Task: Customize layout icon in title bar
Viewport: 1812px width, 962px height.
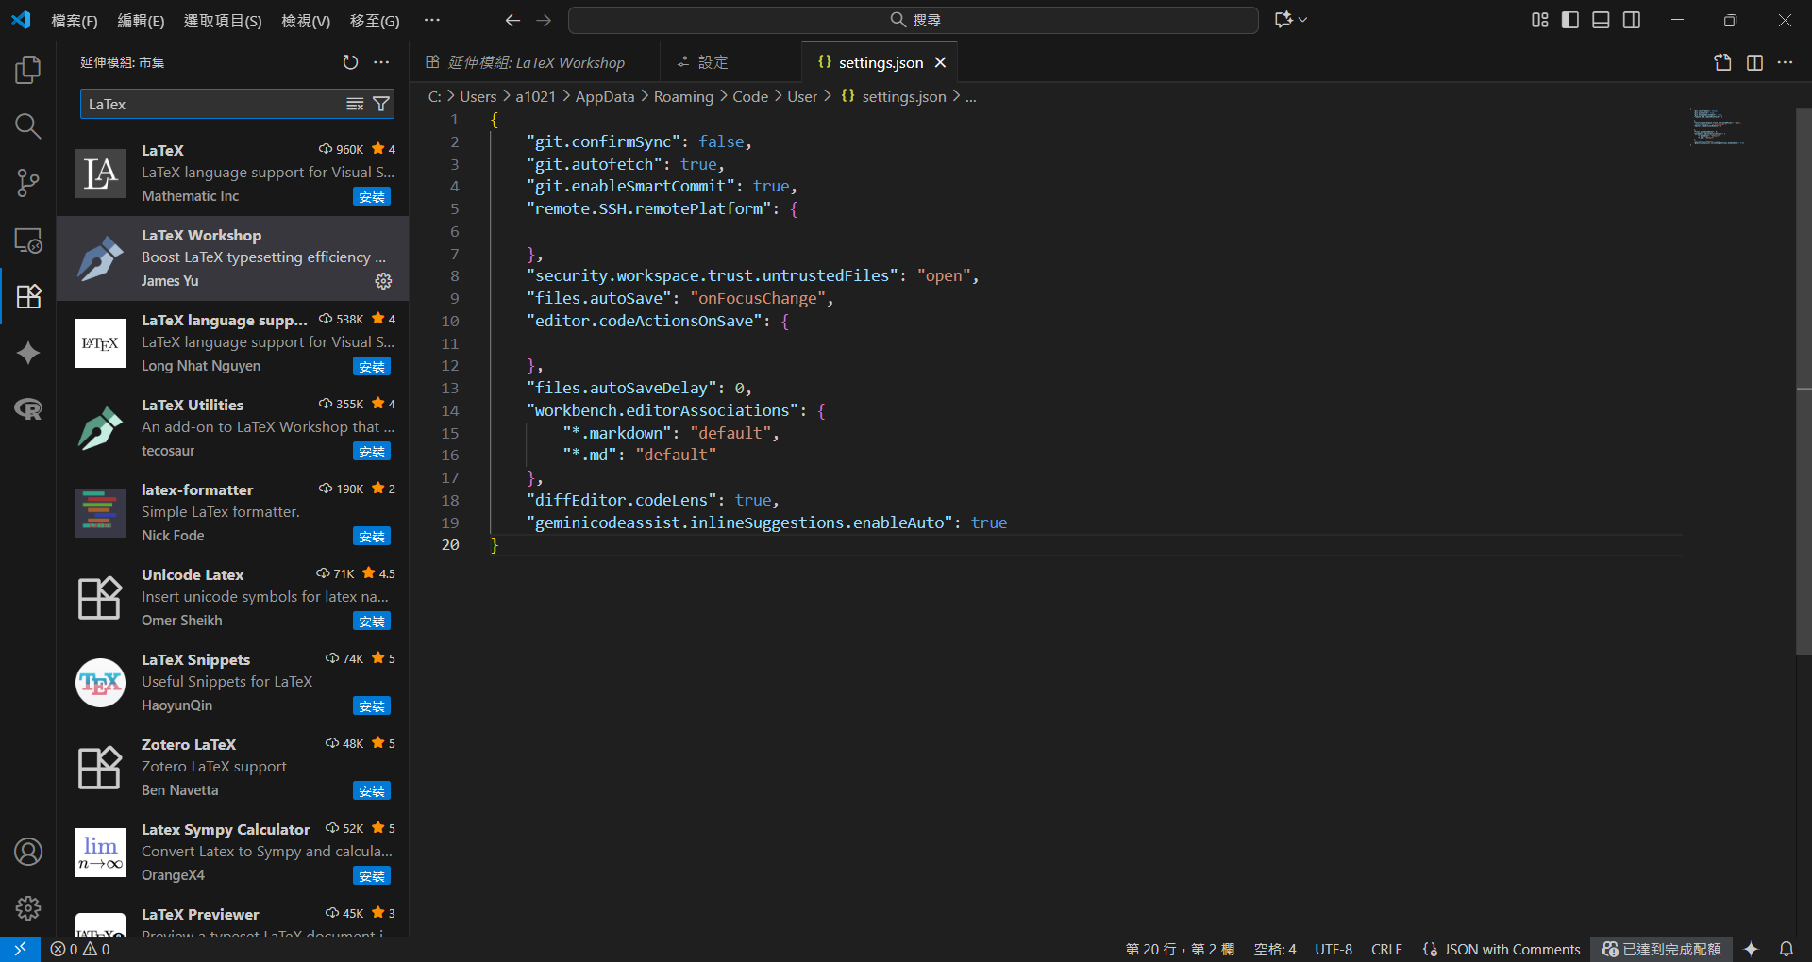Action: point(1540,20)
